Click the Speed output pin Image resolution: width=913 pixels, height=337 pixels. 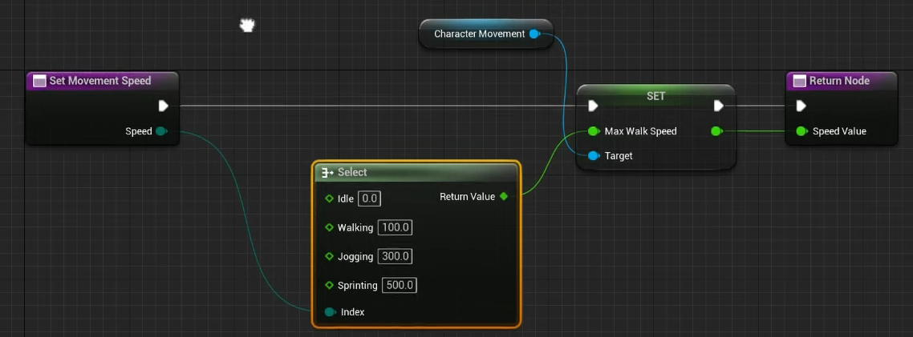(x=161, y=131)
